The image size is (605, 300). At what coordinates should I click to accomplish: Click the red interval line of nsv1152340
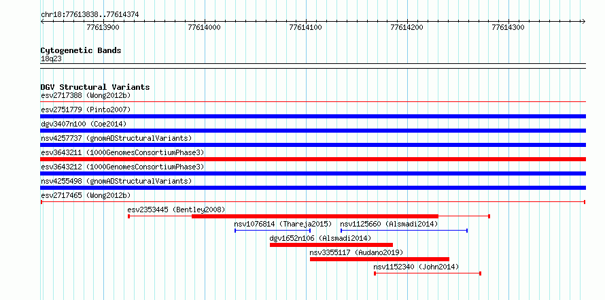pos(428,273)
